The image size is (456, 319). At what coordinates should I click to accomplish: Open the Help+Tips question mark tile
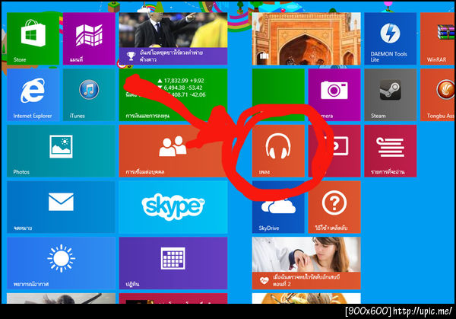334,207
